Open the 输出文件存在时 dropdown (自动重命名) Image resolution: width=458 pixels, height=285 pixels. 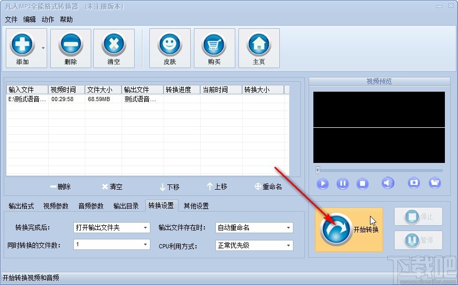254,227
